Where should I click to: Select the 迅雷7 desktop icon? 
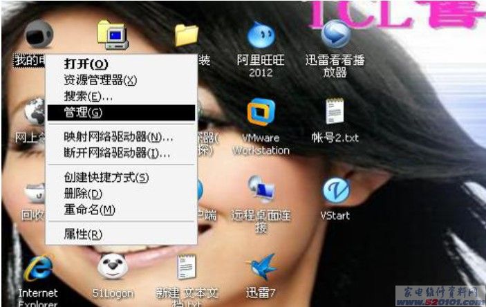tap(261, 268)
